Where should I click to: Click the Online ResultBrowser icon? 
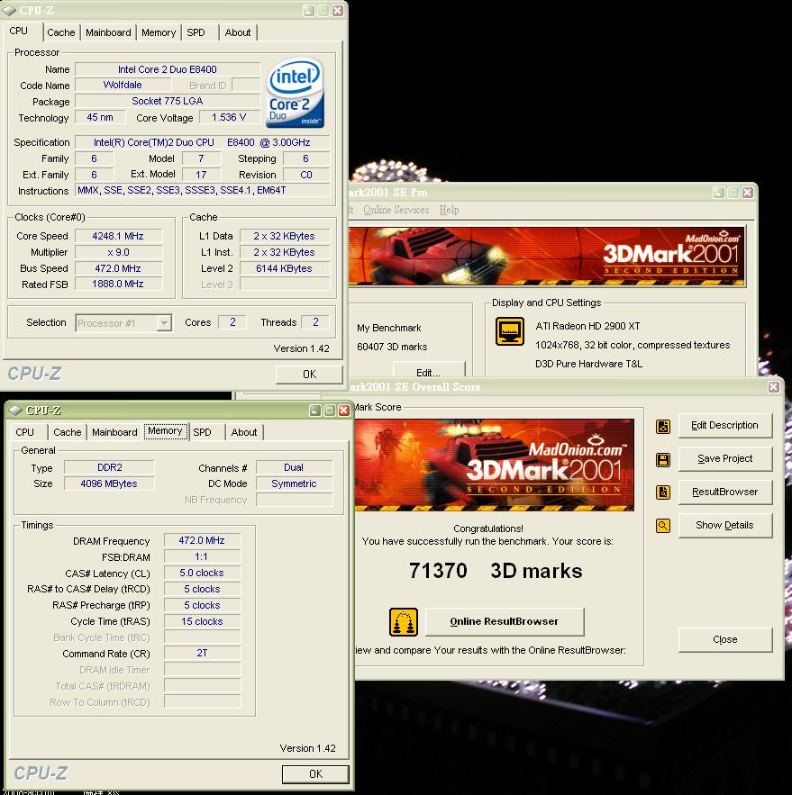(x=404, y=621)
